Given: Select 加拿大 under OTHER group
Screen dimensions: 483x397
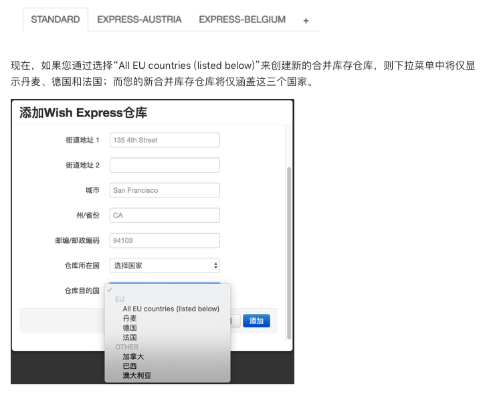Looking at the screenshot, I should [133, 357].
